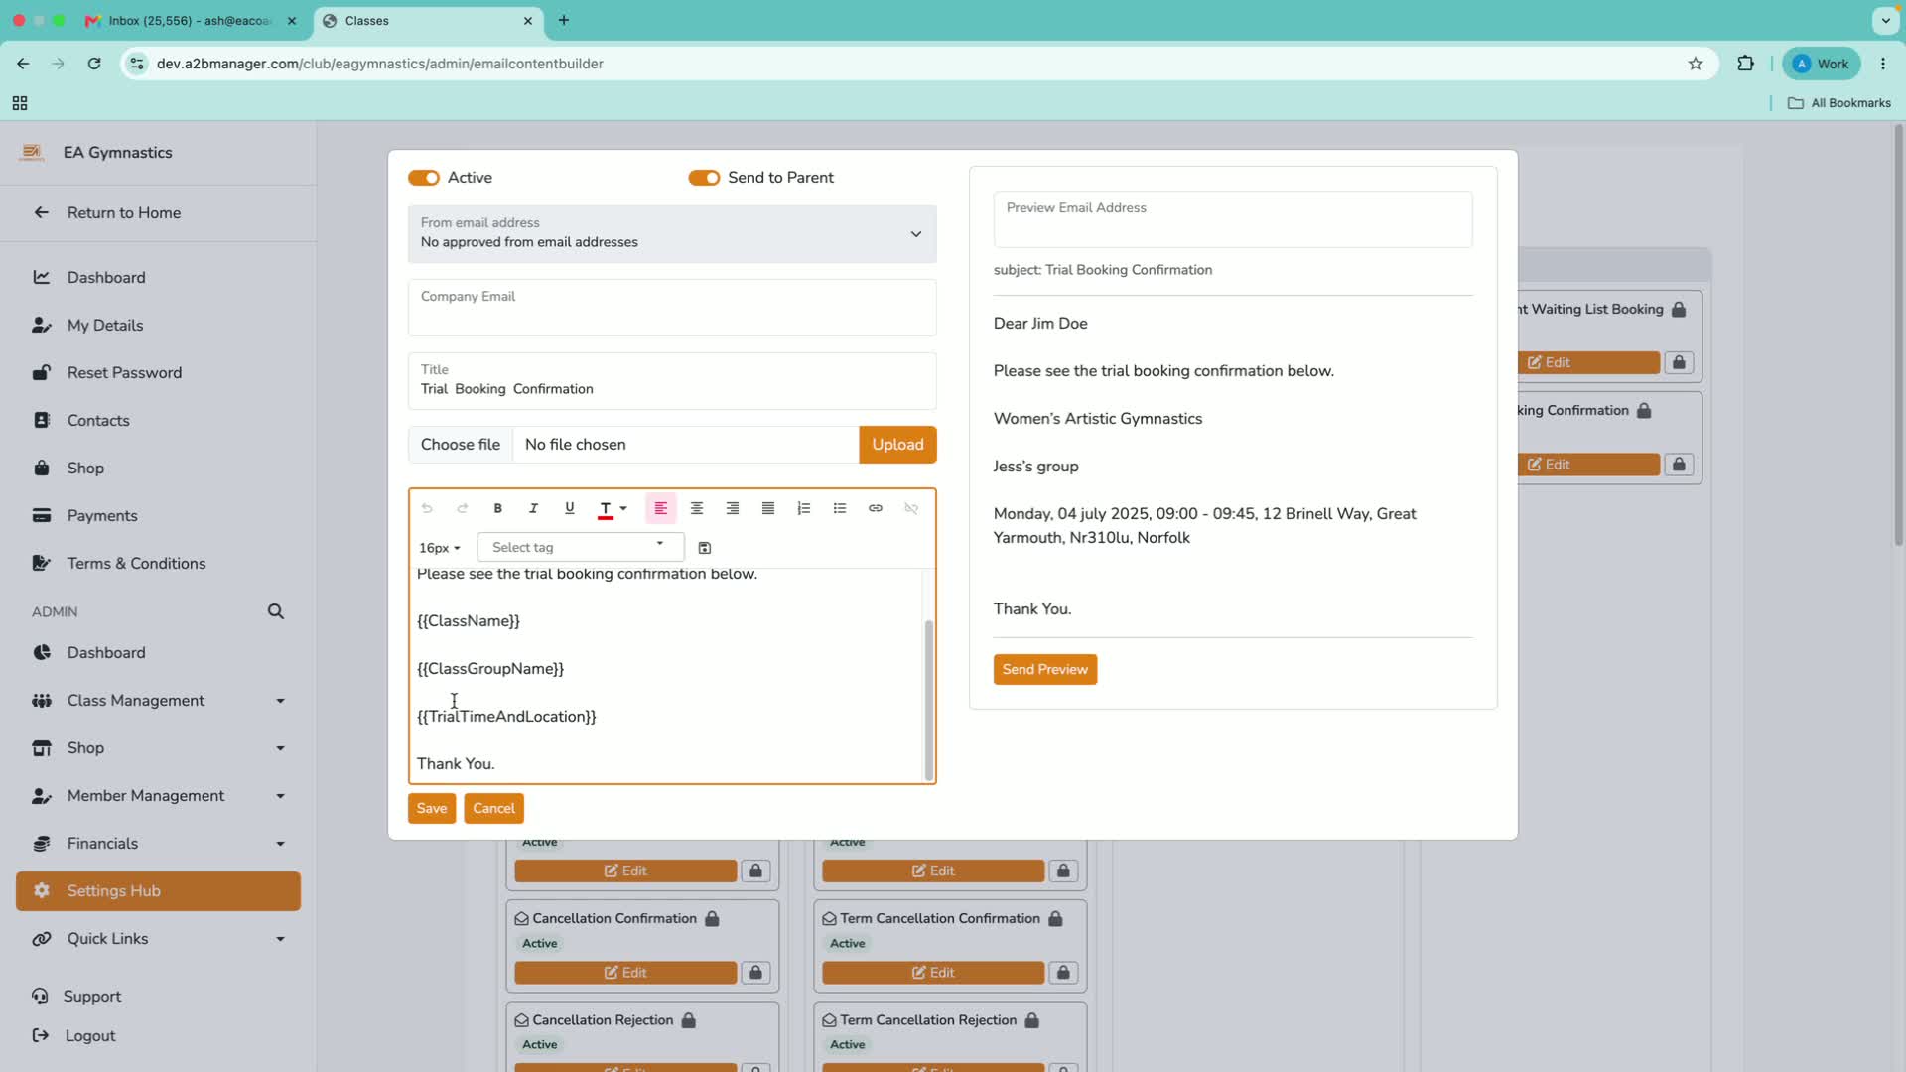Viewport: 1906px width, 1072px height.
Task: Open Settings Hub in the sidebar
Action: pyautogui.click(x=159, y=891)
